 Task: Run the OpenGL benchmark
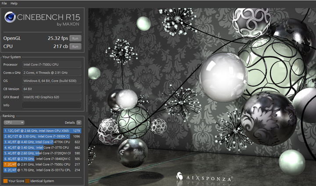click(x=76, y=39)
